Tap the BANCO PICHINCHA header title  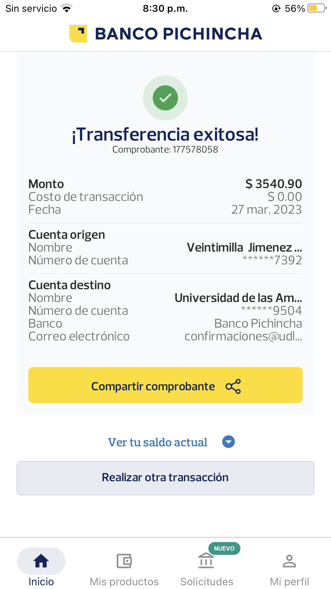pos(179,34)
